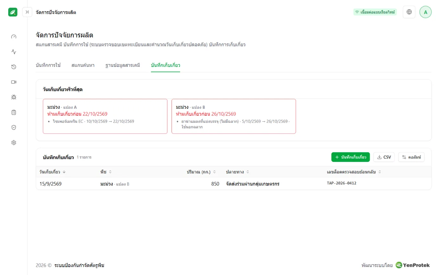Viewport: 440px width, 275px height.
Task: Click the realtime connection status badge
Action: tap(375, 12)
